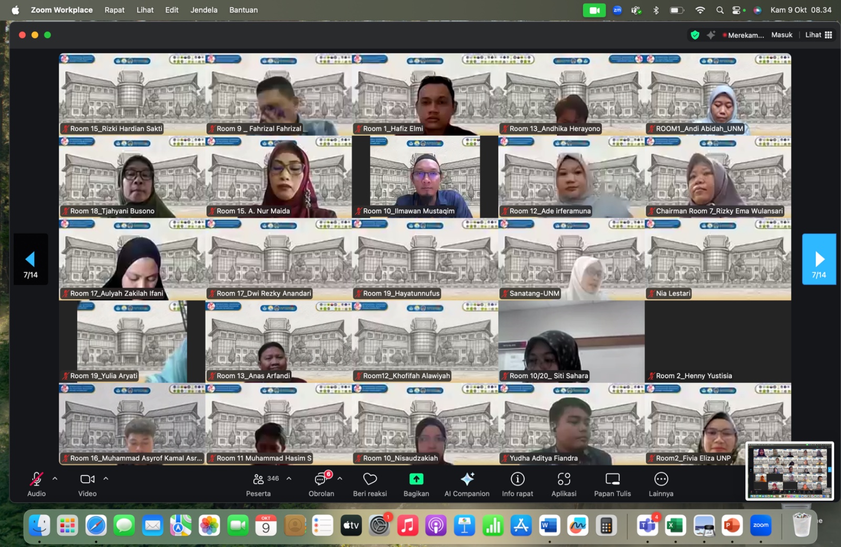This screenshot has width=841, height=547.
Task: Open AI Companion sparkle icon
Action: coord(467,479)
